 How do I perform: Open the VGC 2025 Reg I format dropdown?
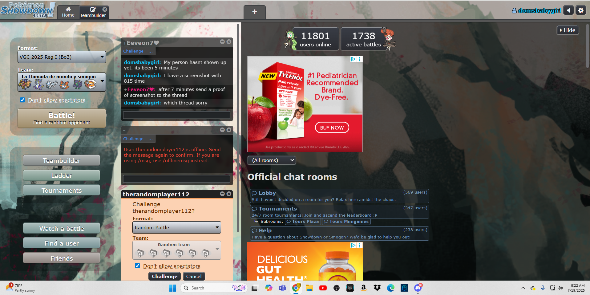coord(62,57)
